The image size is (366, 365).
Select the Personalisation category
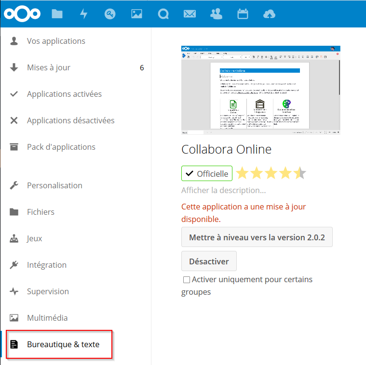click(76, 185)
